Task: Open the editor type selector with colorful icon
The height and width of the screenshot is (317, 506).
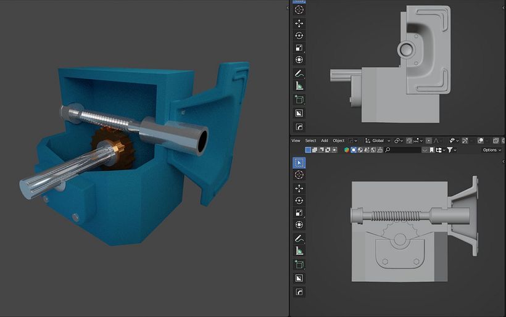Action: tap(347, 150)
